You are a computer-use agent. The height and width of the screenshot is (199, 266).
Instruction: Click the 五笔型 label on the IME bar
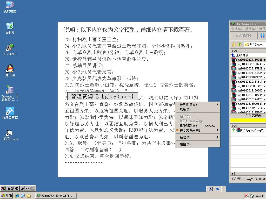pos(13,188)
